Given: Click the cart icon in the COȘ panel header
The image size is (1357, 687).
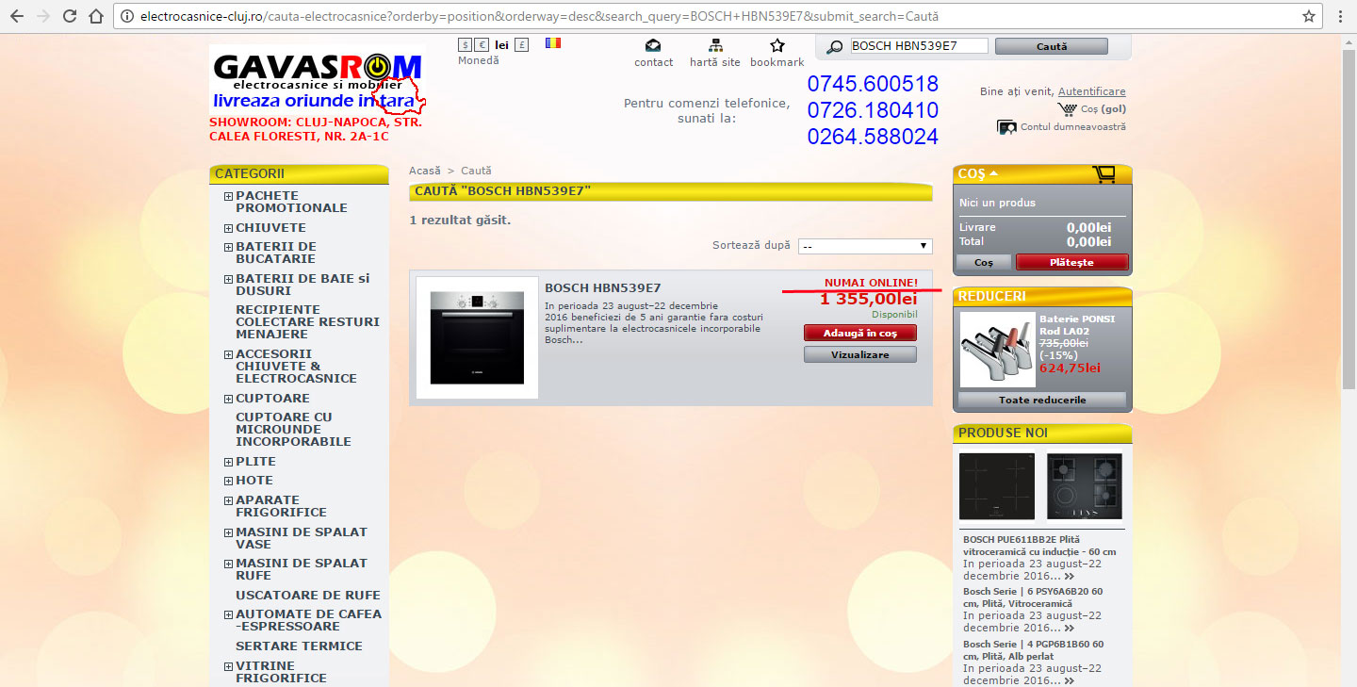Looking at the screenshot, I should coord(1104,174).
